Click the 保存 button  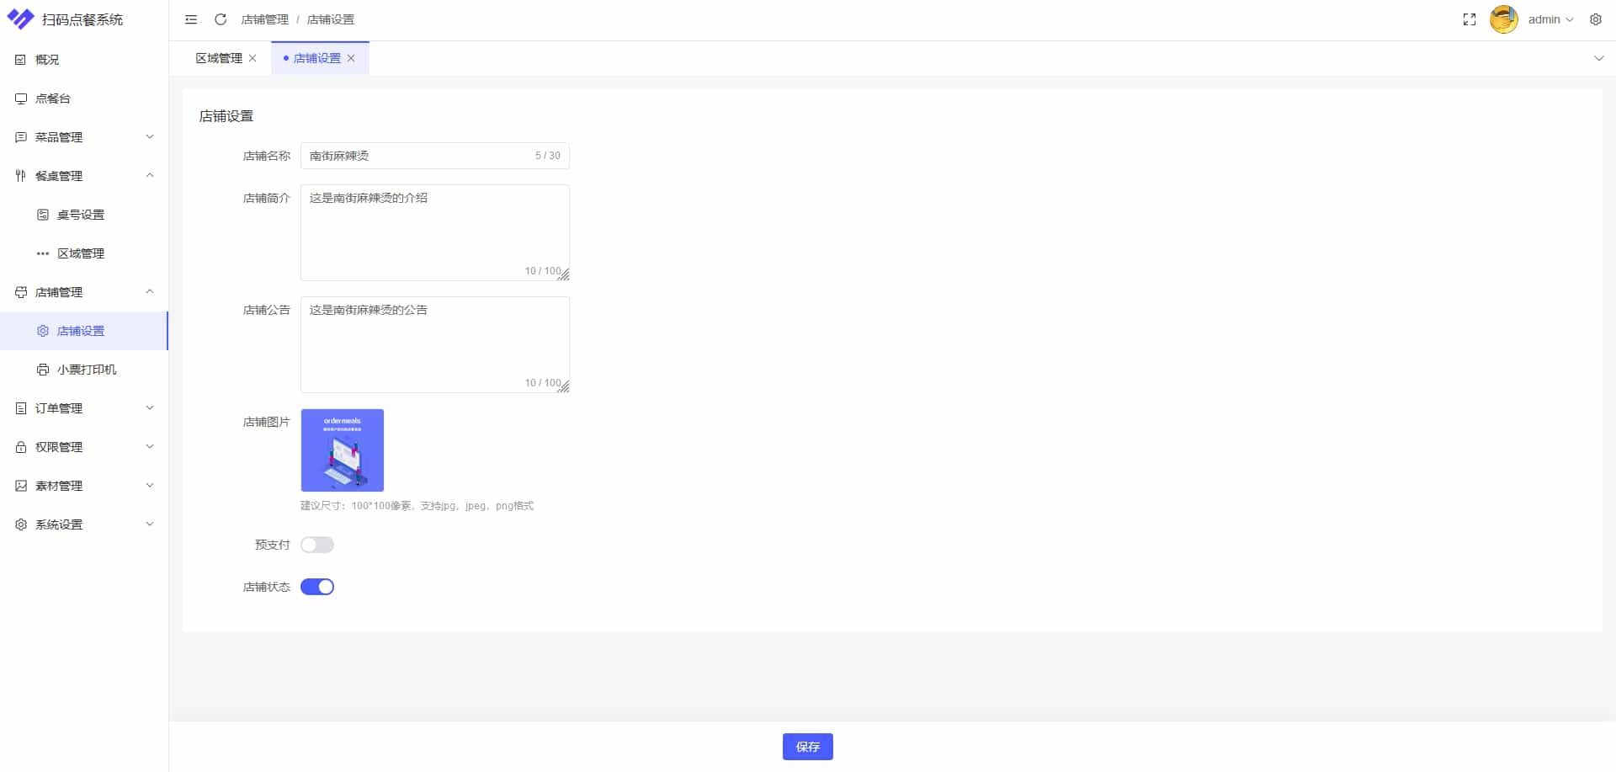point(807,747)
